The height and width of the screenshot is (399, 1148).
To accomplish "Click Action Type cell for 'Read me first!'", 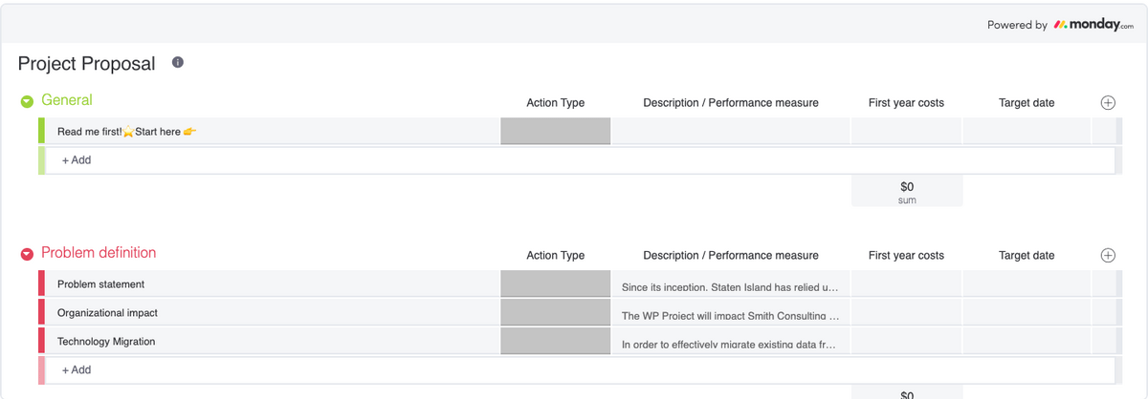I will point(555,132).
